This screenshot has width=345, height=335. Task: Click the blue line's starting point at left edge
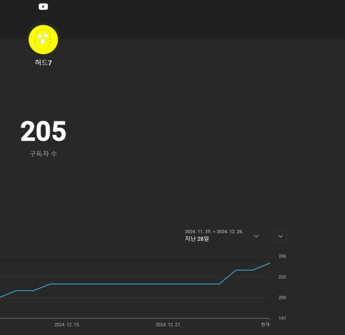(1, 297)
